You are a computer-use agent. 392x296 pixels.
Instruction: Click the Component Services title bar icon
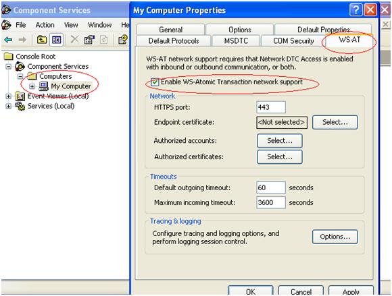[6, 9]
